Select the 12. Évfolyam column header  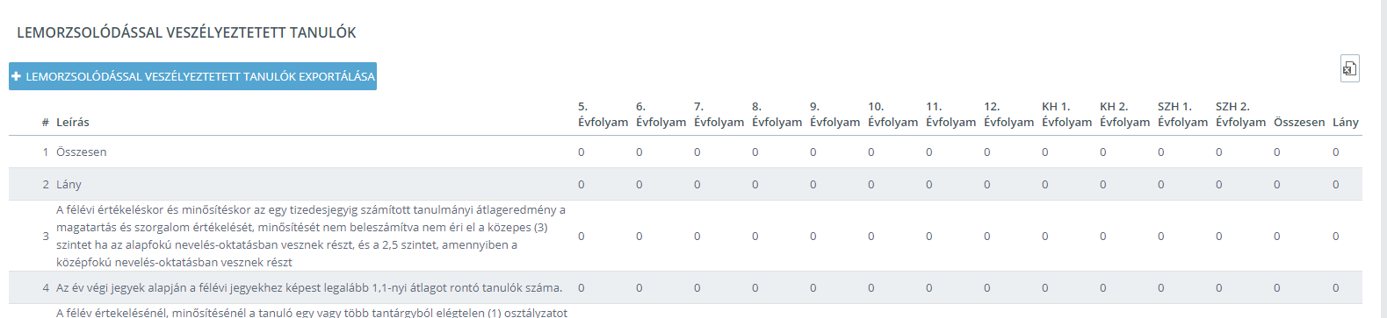click(1008, 115)
